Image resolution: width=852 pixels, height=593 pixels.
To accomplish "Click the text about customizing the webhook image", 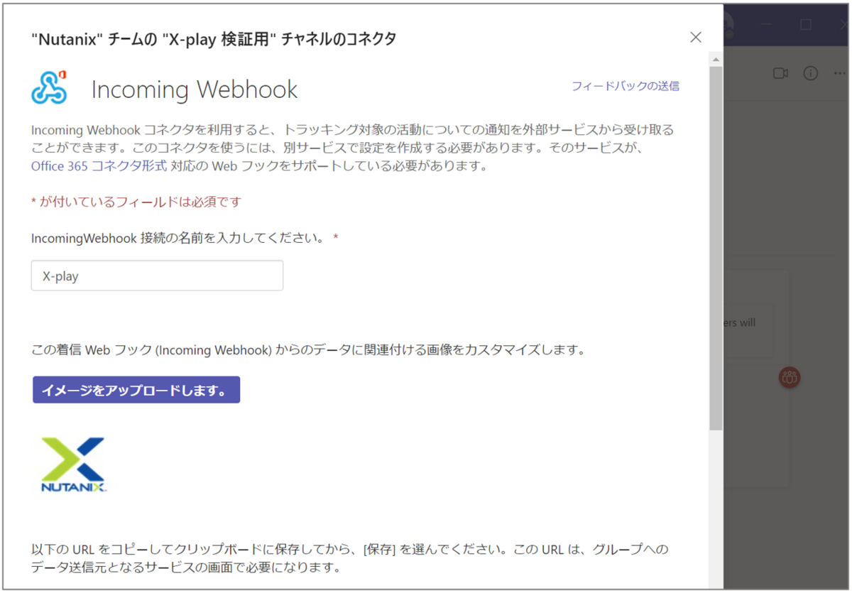I will (308, 349).
